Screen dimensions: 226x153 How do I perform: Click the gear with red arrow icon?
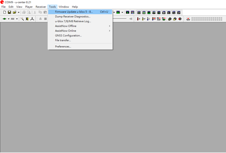pos(180,19)
